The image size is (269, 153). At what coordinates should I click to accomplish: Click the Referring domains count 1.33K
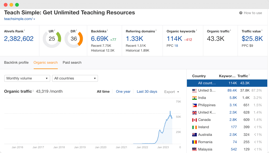(x=134, y=39)
